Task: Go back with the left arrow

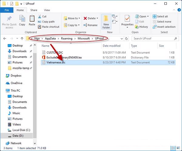Action: 5,39
